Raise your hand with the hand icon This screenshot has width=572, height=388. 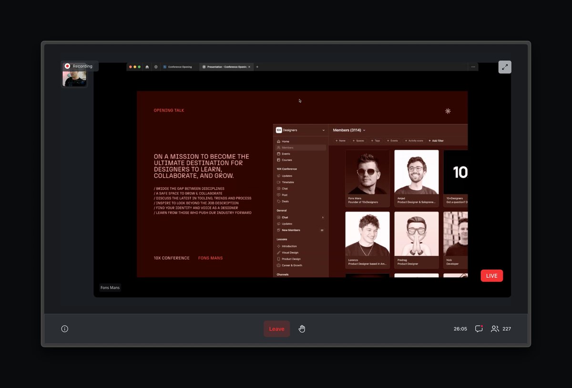click(x=302, y=329)
